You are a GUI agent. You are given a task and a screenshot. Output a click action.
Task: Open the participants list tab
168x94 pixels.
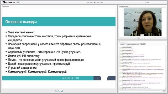click(x=133, y=44)
